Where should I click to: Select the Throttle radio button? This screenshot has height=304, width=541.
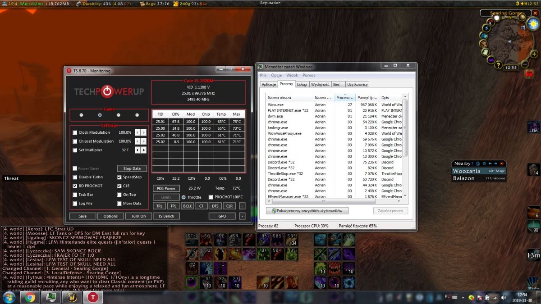pyautogui.click(x=184, y=197)
